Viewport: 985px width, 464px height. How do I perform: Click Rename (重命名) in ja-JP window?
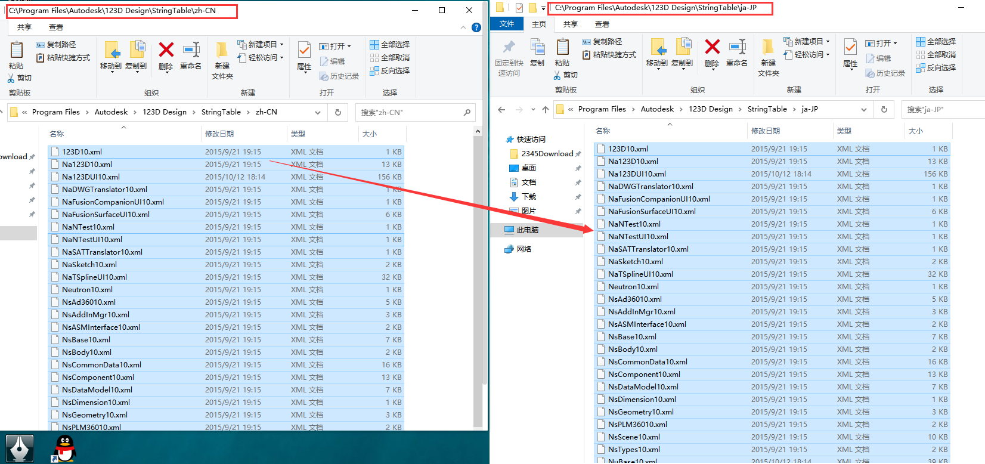tap(737, 53)
